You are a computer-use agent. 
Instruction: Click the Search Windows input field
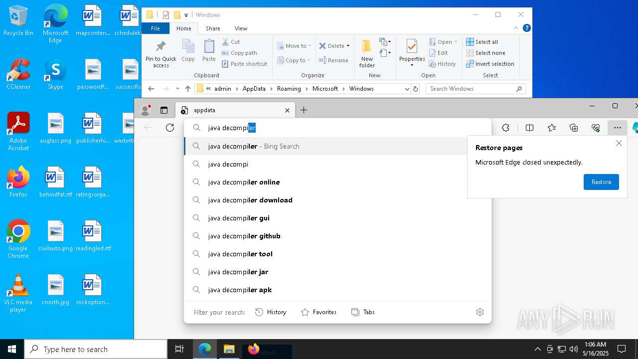coord(471,89)
